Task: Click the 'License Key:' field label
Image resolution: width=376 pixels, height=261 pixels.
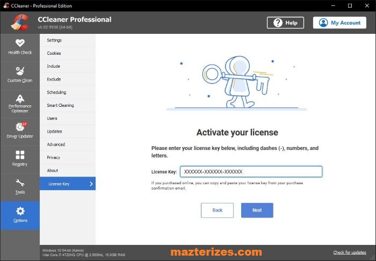Action: [164, 172]
